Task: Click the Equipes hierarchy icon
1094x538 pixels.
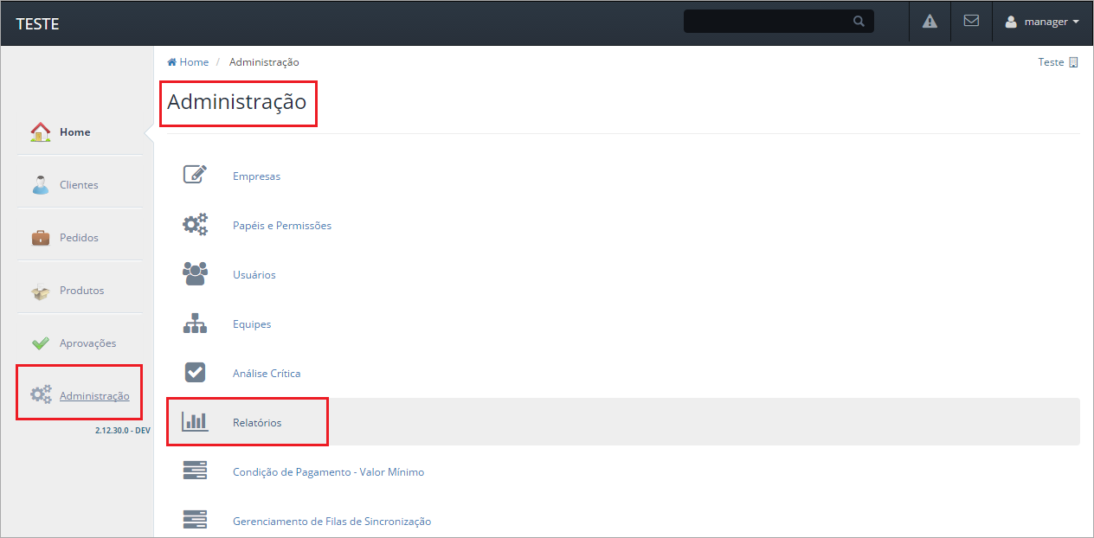Action: [195, 323]
